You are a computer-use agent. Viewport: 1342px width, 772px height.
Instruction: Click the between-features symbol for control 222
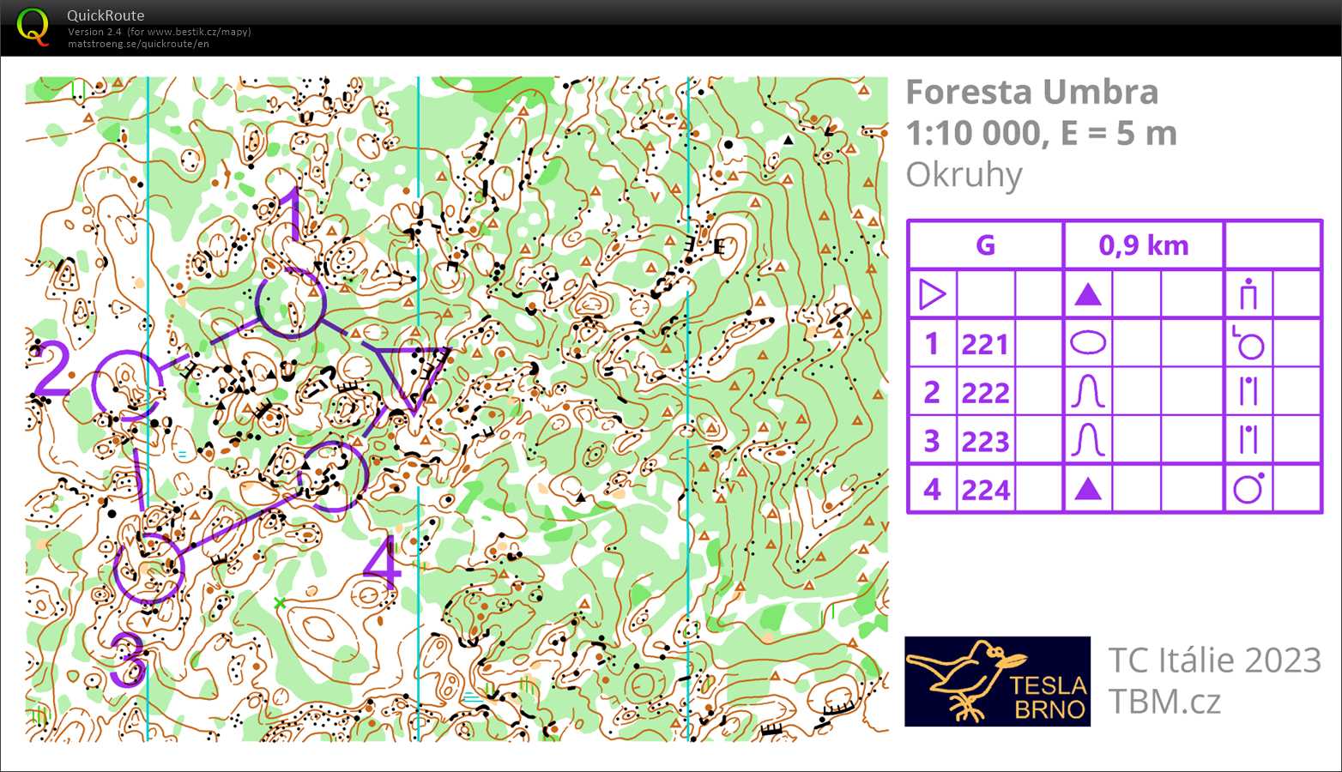[1248, 391]
